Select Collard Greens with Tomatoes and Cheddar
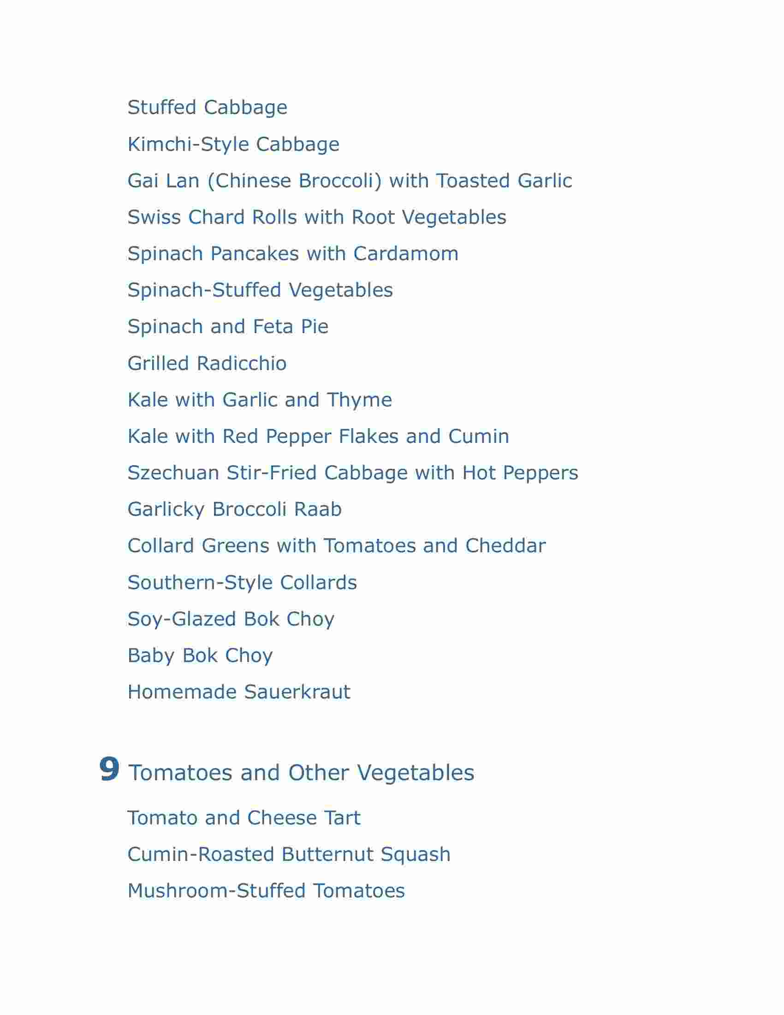Viewport: 784px width, 1015px height. point(337,546)
